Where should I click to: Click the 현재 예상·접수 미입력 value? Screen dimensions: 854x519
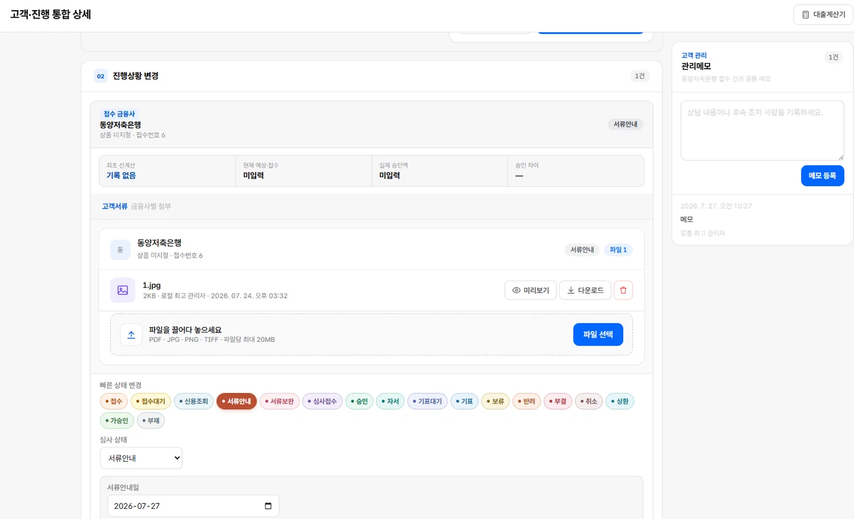point(253,175)
